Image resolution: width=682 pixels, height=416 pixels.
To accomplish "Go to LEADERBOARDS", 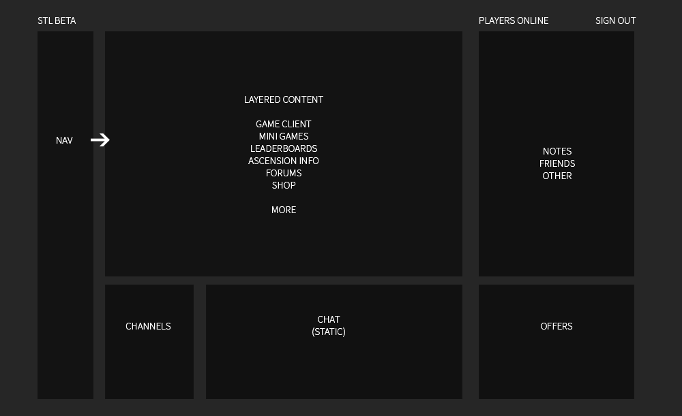I will coord(284,148).
